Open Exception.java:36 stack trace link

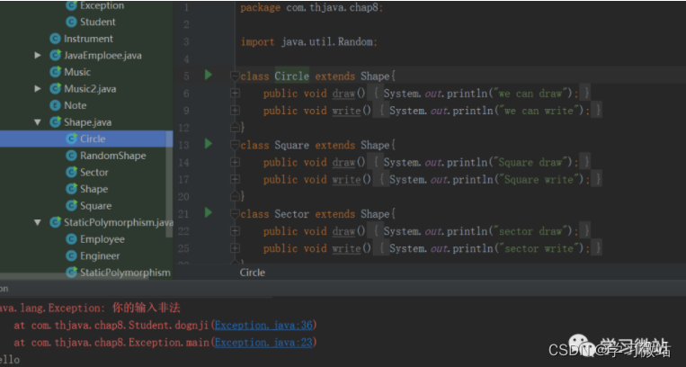(263, 326)
